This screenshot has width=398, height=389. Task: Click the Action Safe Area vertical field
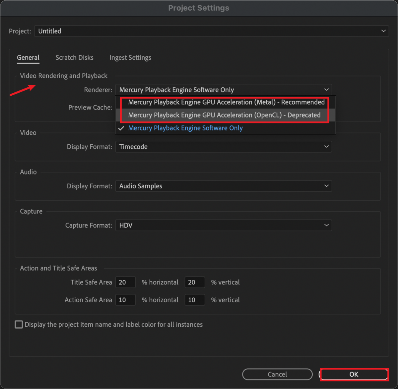pyautogui.click(x=195, y=300)
